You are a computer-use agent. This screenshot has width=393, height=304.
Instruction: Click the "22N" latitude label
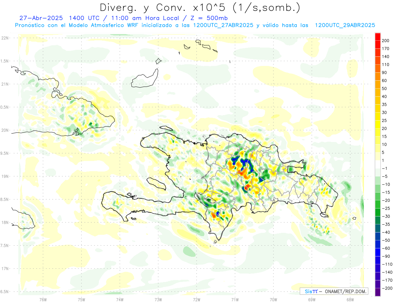pos(5,38)
